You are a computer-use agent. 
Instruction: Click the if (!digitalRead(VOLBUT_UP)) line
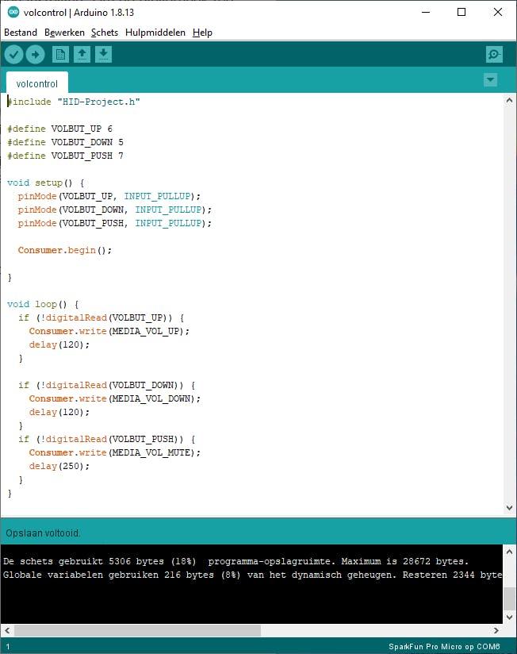click(x=101, y=317)
